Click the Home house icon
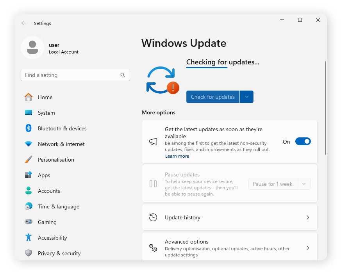Image resolution: width=341 pixels, height=274 pixels. point(29,97)
